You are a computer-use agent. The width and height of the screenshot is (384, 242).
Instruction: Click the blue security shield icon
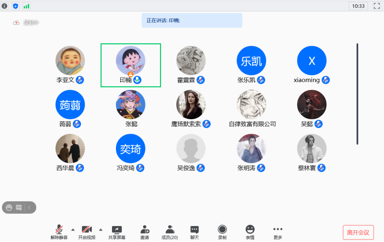15,6
